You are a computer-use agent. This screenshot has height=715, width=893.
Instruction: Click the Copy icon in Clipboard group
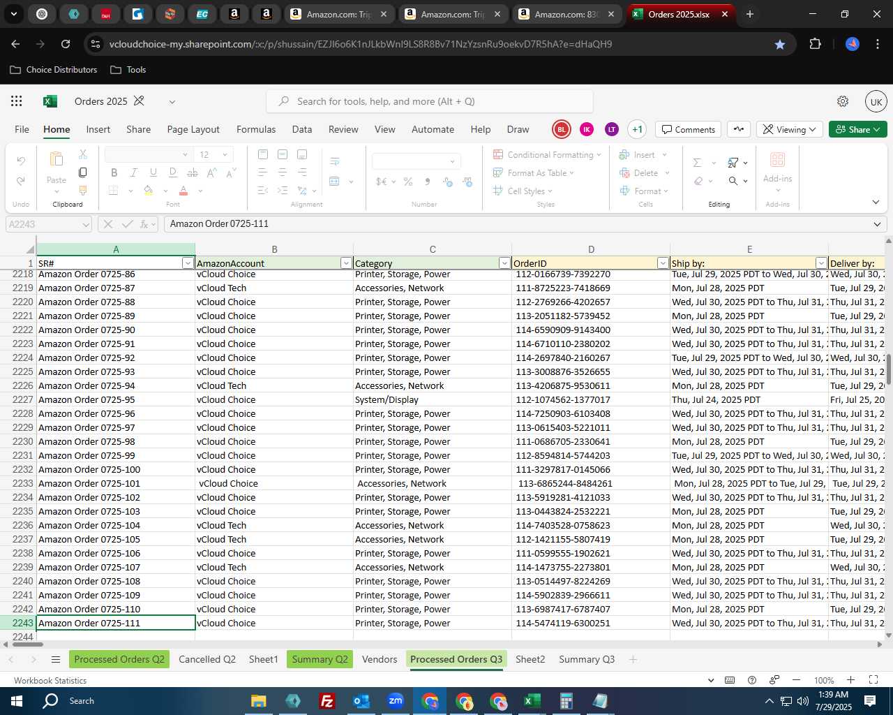pyautogui.click(x=83, y=172)
